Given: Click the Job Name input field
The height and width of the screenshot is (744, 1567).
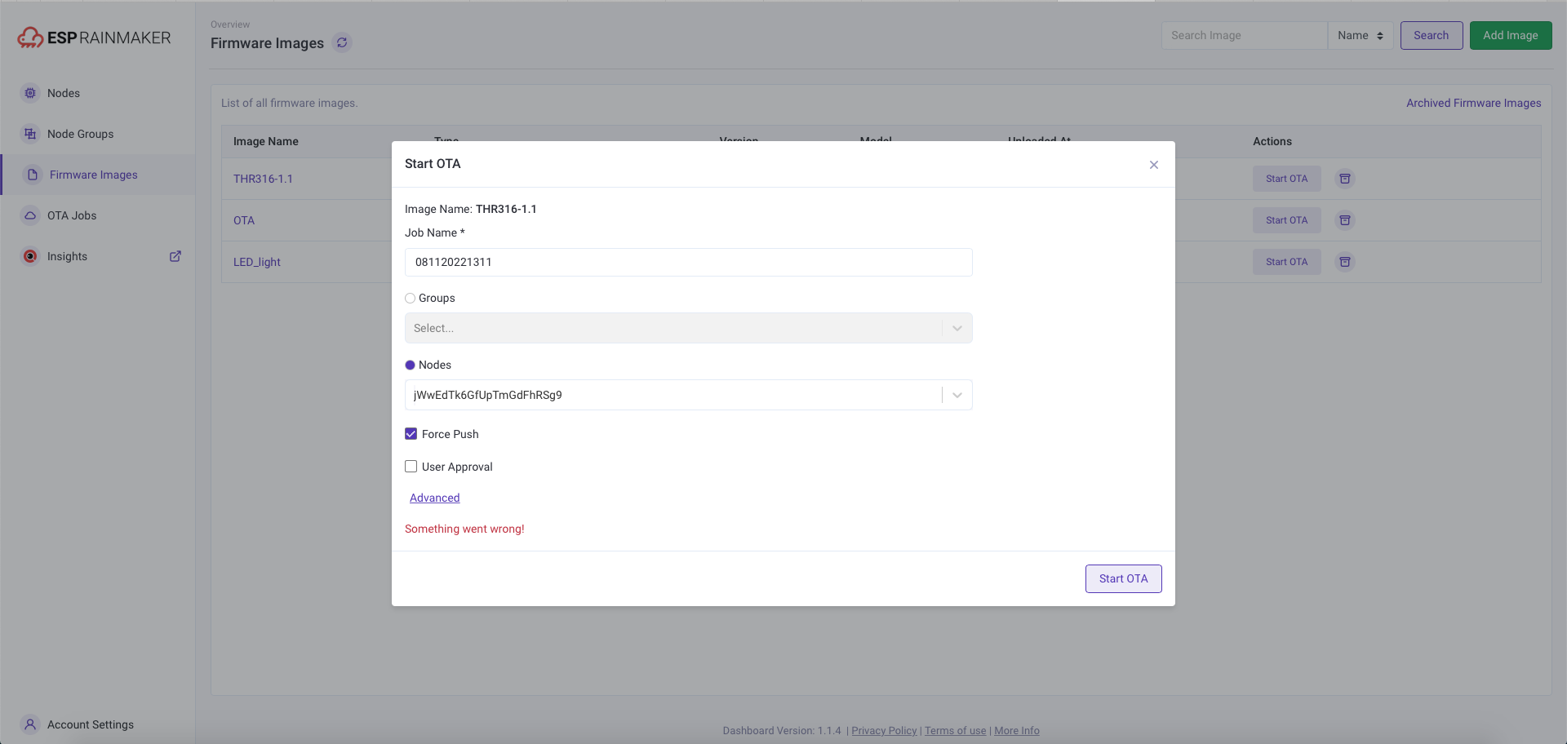Looking at the screenshot, I should [689, 262].
